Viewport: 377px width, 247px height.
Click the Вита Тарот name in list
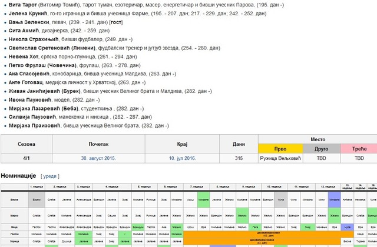[22, 5]
